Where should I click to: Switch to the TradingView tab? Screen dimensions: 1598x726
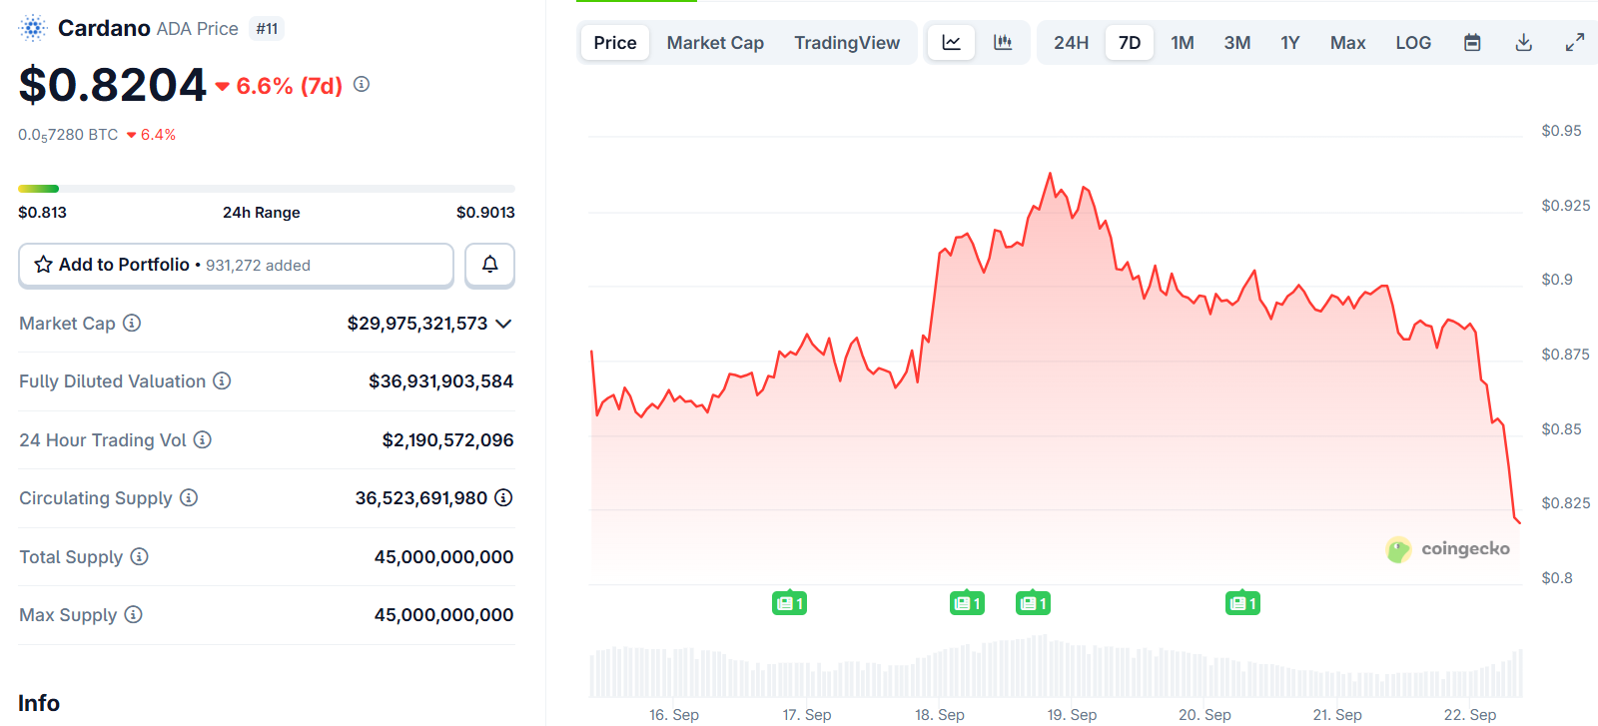click(x=847, y=43)
